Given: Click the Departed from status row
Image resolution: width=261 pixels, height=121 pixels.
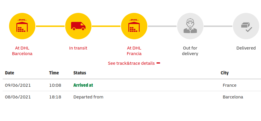Looking at the screenshot, I should [x=88, y=97].
